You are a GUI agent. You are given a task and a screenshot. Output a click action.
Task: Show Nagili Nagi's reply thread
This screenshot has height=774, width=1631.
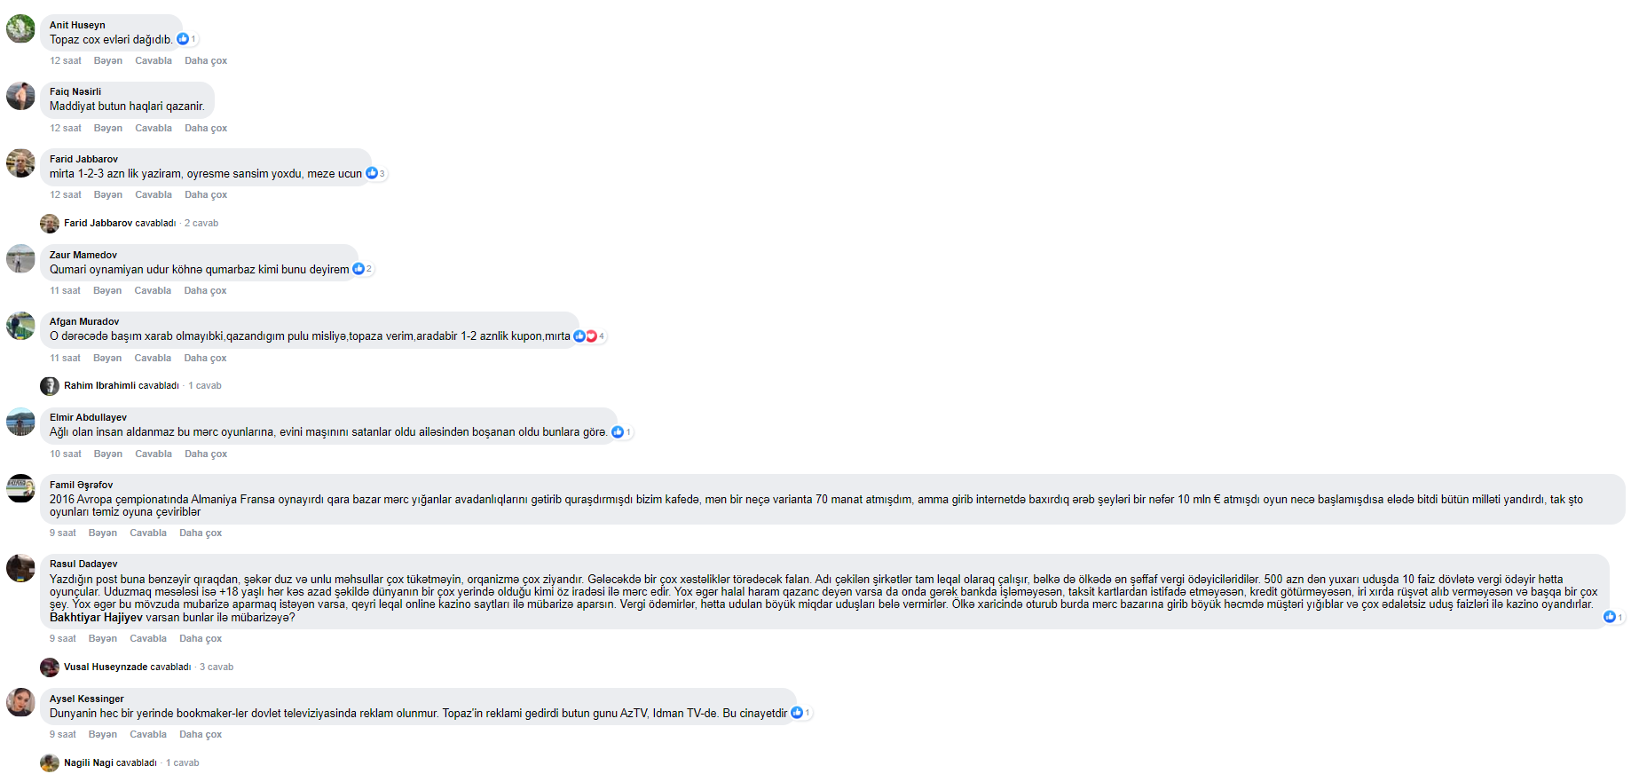tap(120, 762)
